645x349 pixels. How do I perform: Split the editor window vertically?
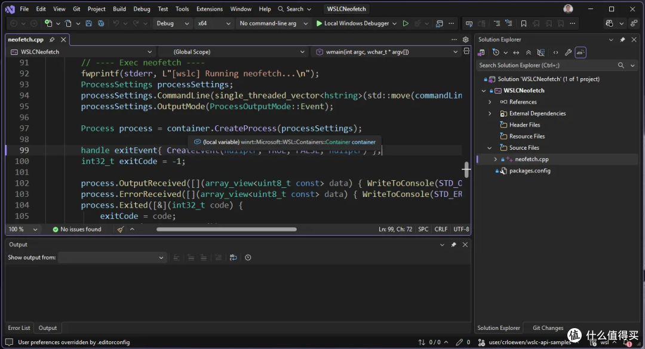[466, 51]
